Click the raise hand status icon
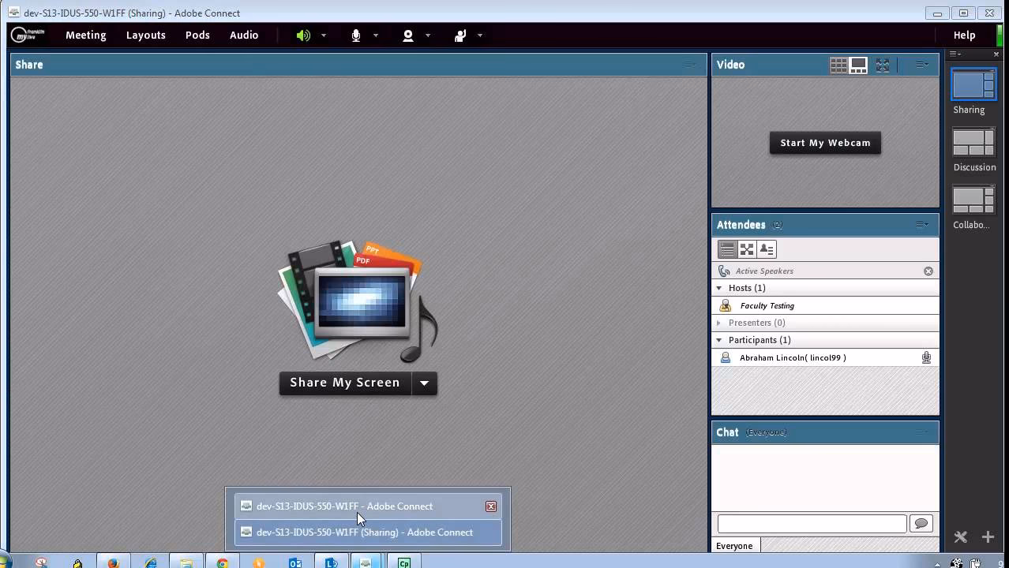Viewport: 1009px width, 568px height. click(x=460, y=35)
